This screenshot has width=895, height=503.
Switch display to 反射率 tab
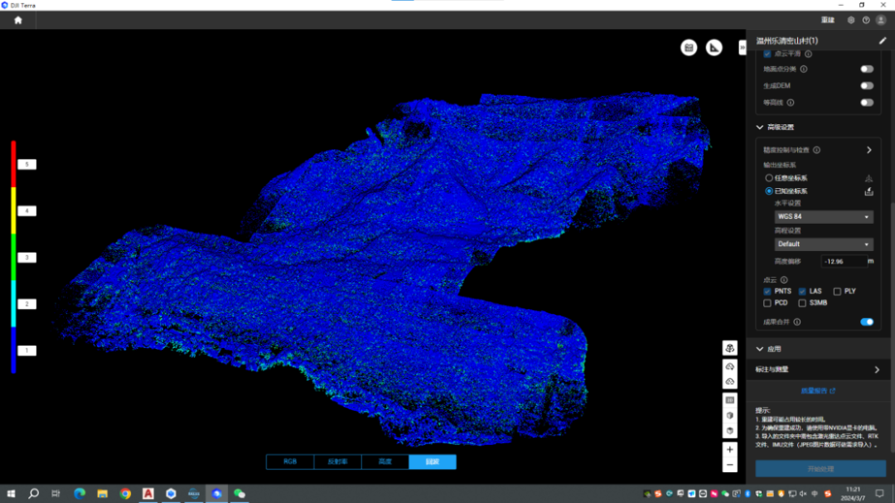pos(338,462)
